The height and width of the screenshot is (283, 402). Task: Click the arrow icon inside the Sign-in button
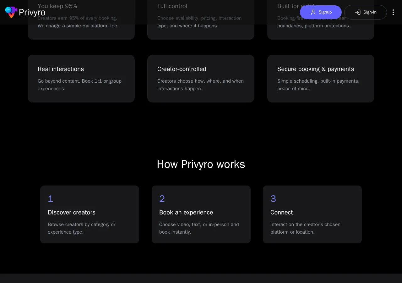pyautogui.click(x=358, y=12)
